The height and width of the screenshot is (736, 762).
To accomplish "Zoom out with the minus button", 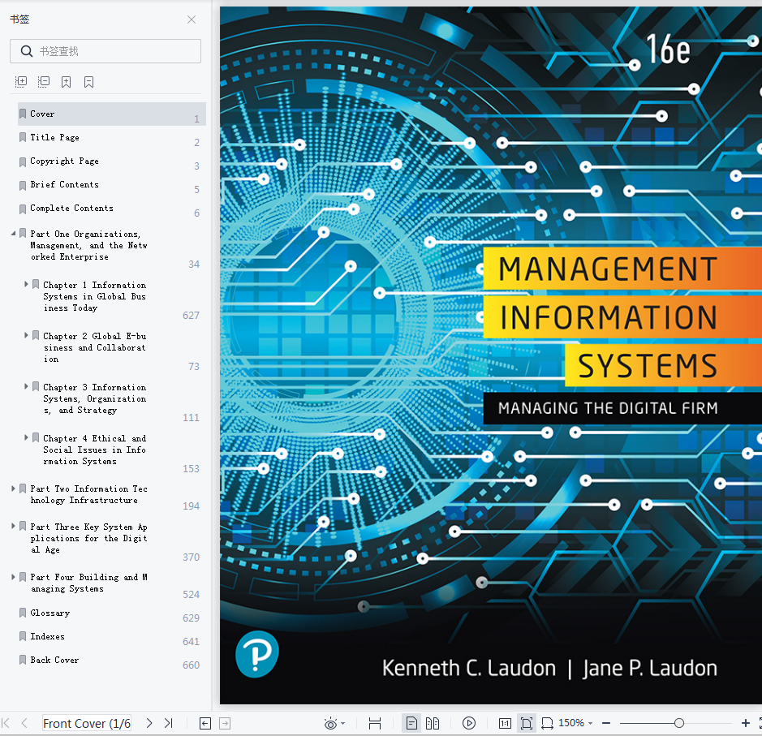I will tap(606, 723).
